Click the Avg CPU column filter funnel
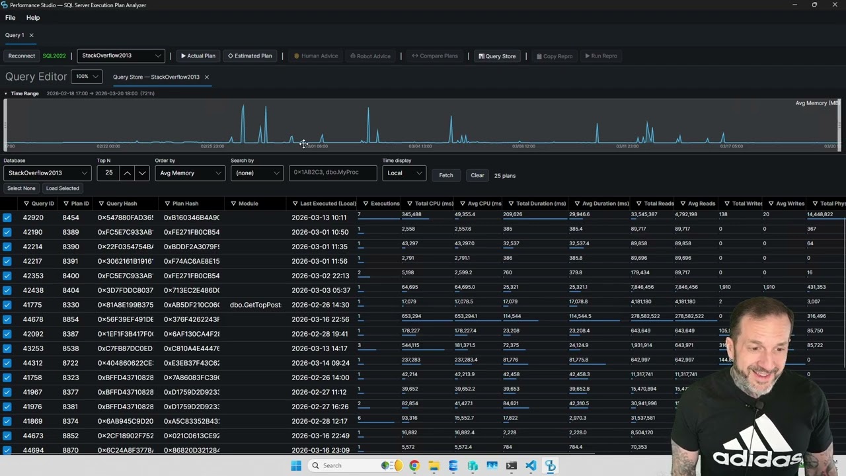The width and height of the screenshot is (846, 476). pos(463,204)
